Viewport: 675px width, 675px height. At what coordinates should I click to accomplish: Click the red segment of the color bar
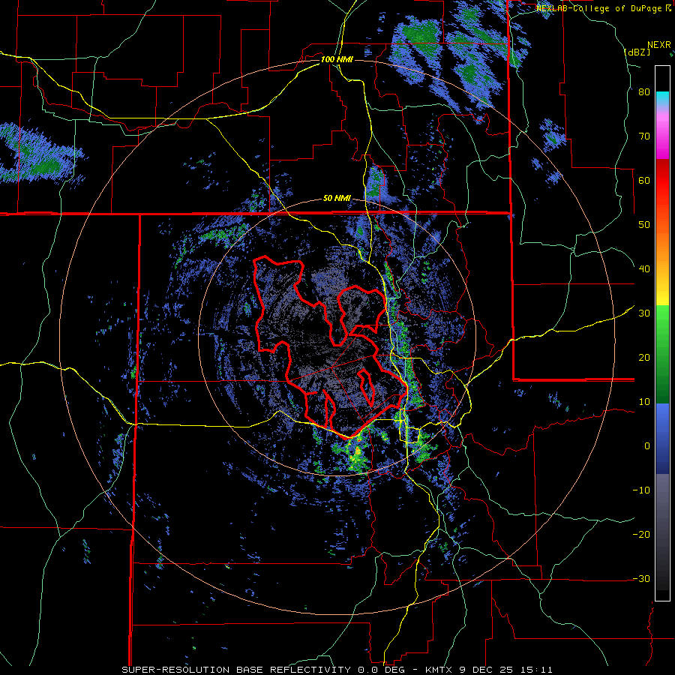[x=662, y=182]
